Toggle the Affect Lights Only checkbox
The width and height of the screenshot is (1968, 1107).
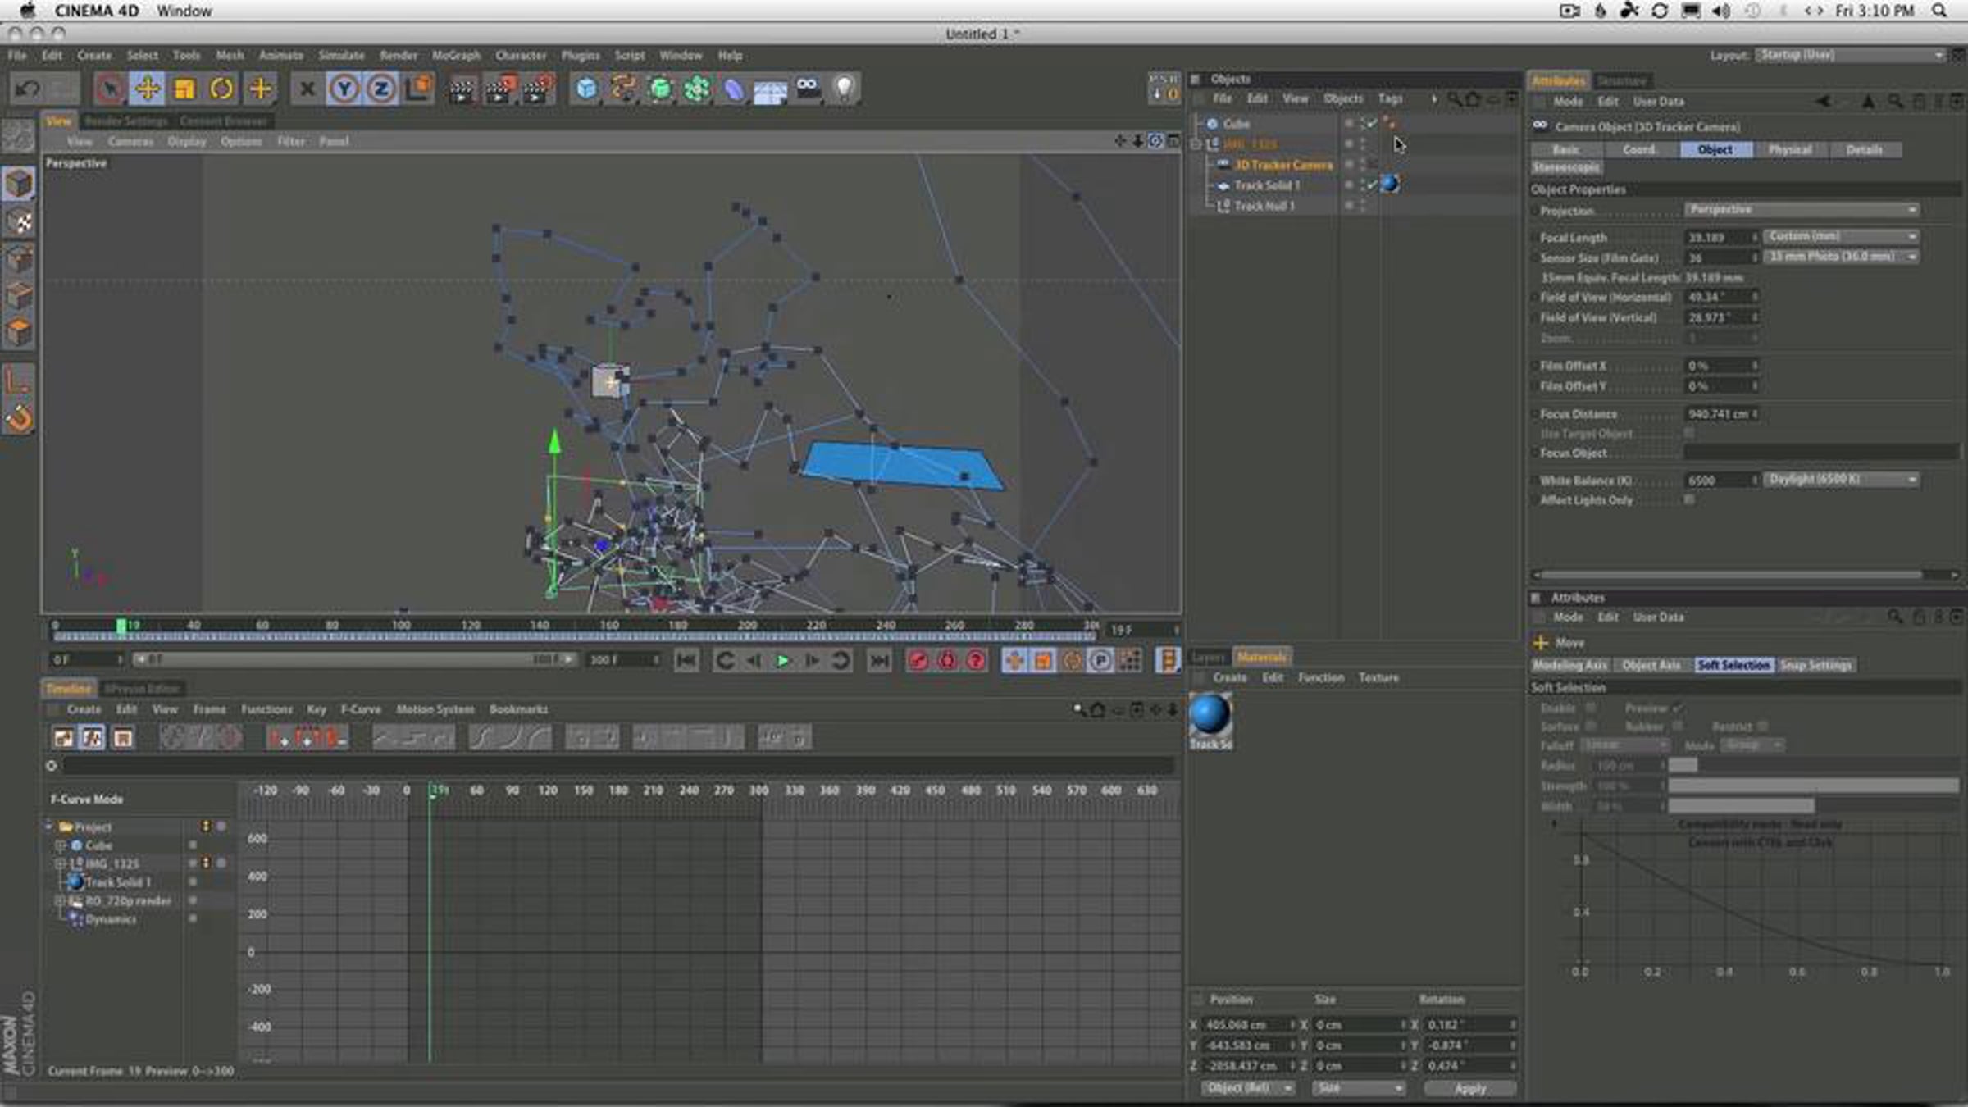[1689, 499]
